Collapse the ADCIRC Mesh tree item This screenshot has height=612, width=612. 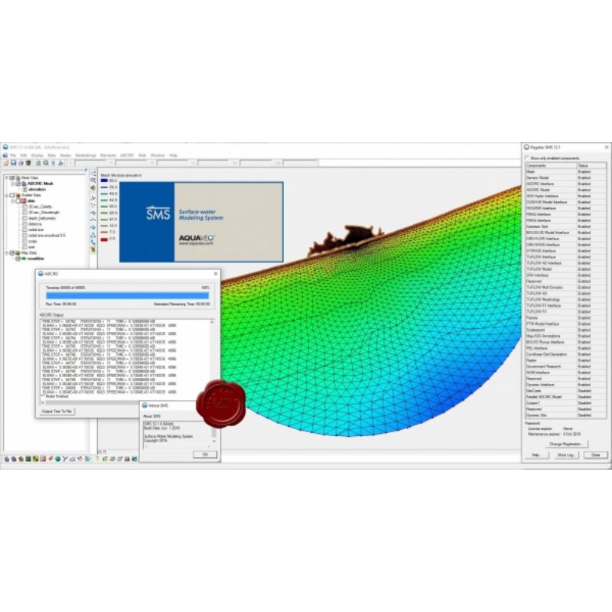(12, 183)
